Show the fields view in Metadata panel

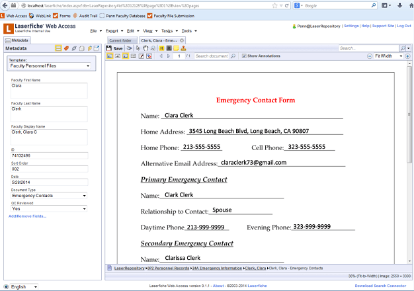coord(58,48)
